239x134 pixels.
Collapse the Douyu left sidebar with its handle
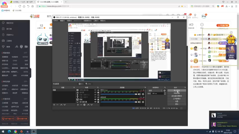pyautogui.click(x=30, y=73)
